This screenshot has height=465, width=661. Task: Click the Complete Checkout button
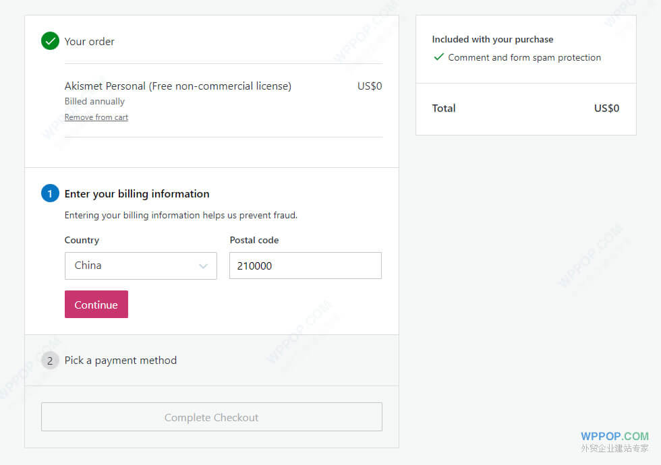coord(211,417)
